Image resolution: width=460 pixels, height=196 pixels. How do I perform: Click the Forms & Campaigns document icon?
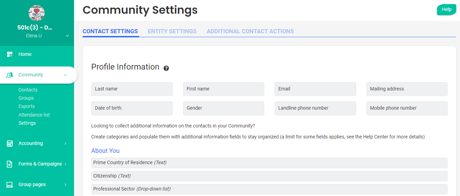(x=10, y=164)
